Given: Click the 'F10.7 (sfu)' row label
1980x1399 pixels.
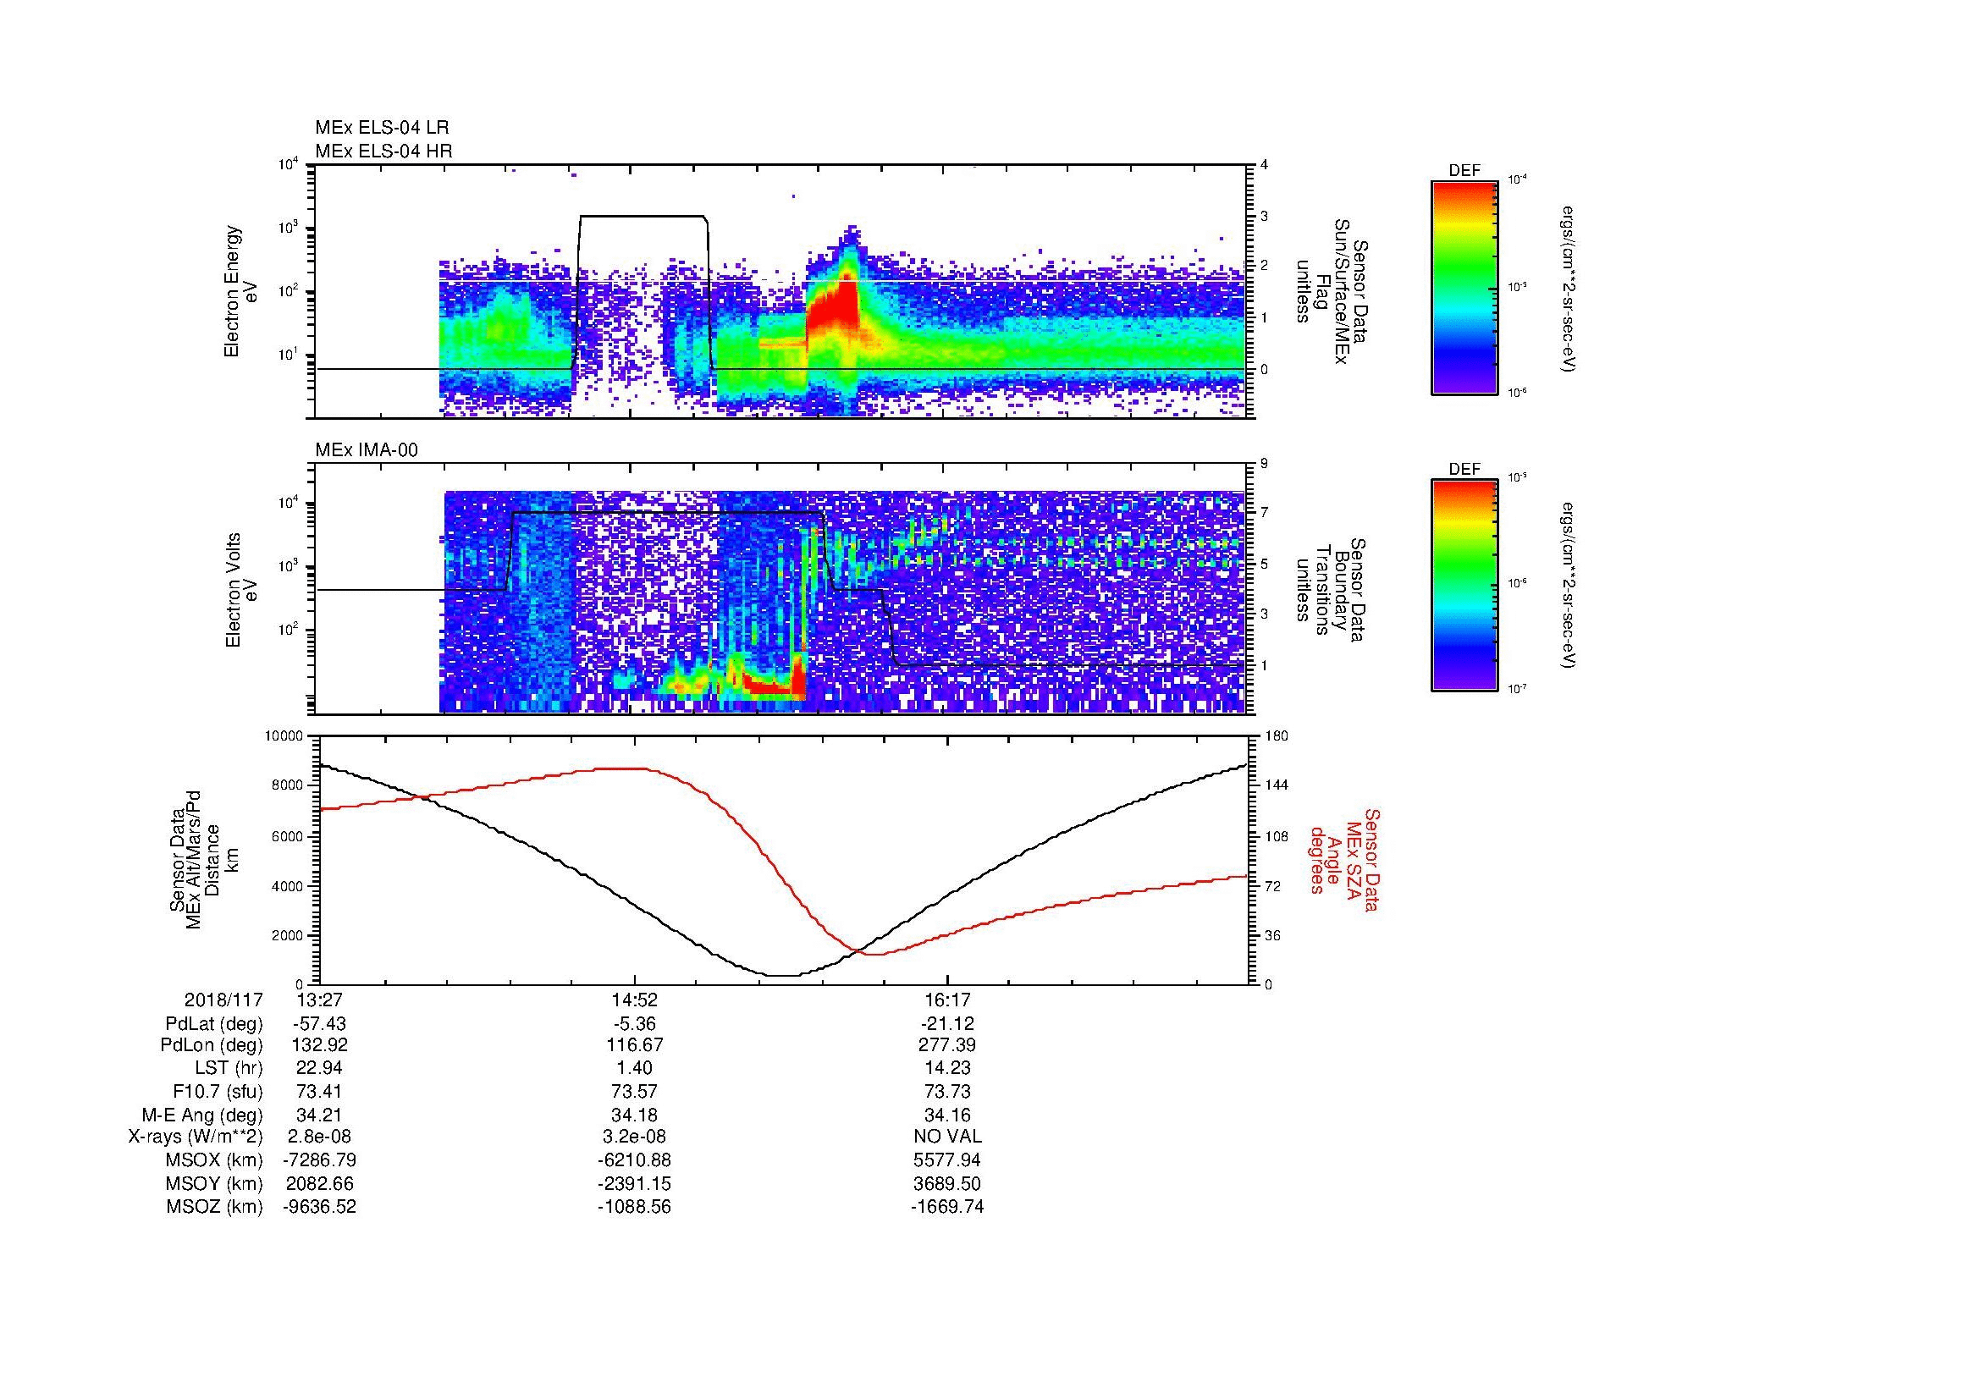Looking at the screenshot, I should pyautogui.click(x=218, y=1091).
